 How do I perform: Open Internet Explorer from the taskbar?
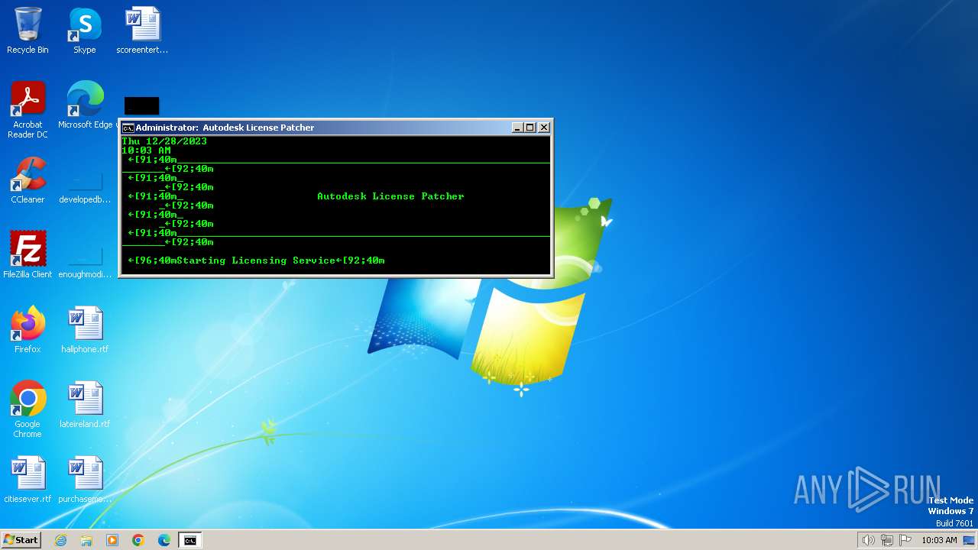[60, 540]
